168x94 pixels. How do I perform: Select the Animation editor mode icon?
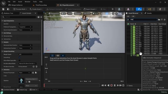(x=139, y=9)
